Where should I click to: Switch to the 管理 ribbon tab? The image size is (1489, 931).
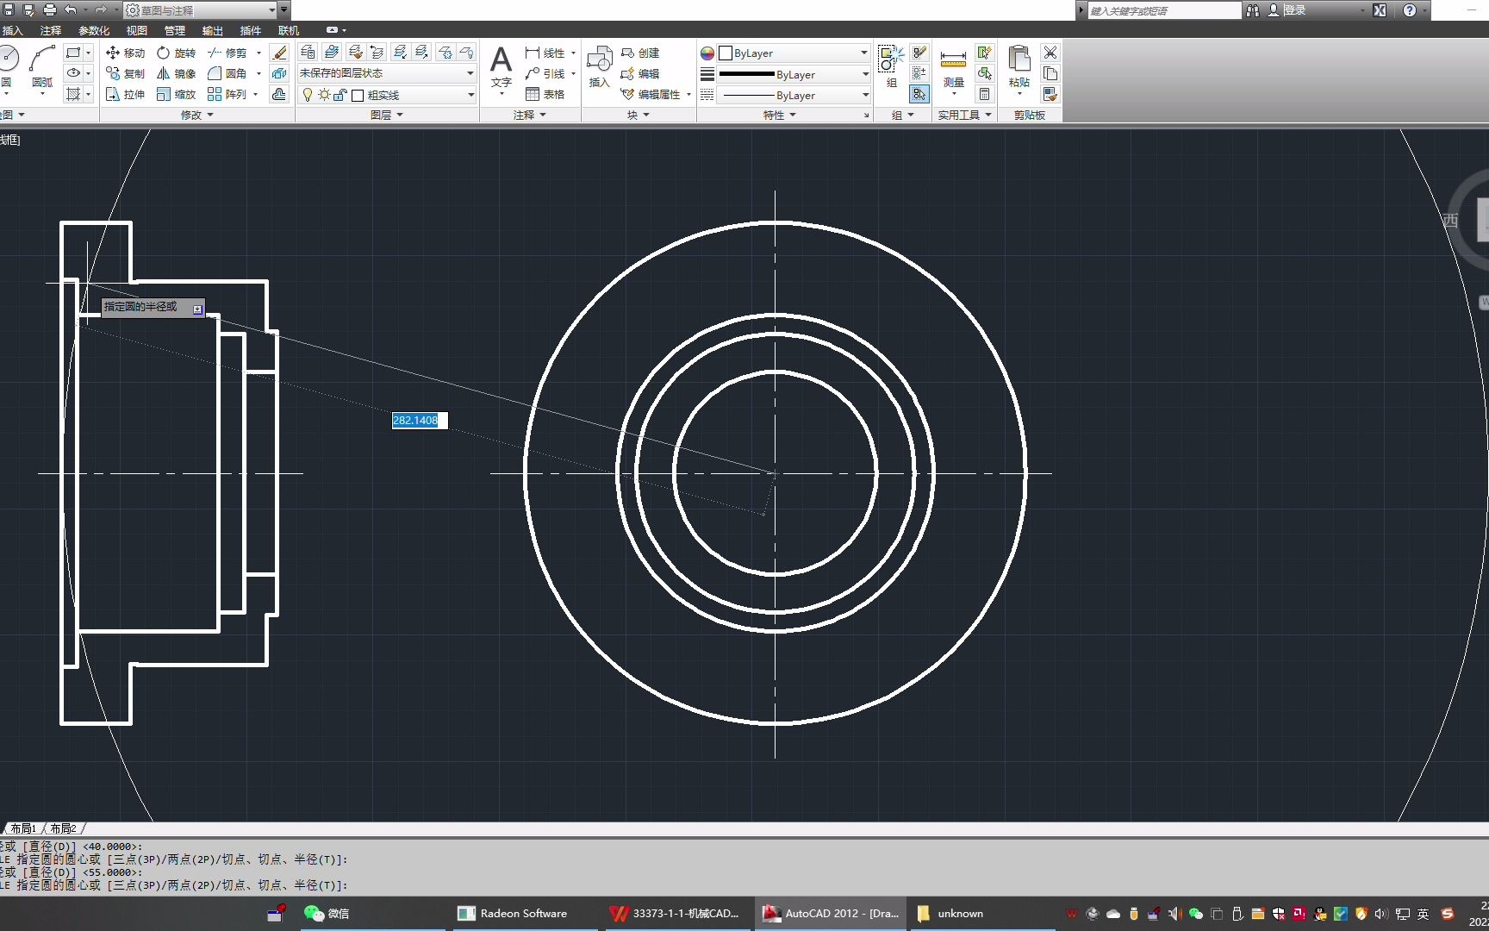coord(174,30)
